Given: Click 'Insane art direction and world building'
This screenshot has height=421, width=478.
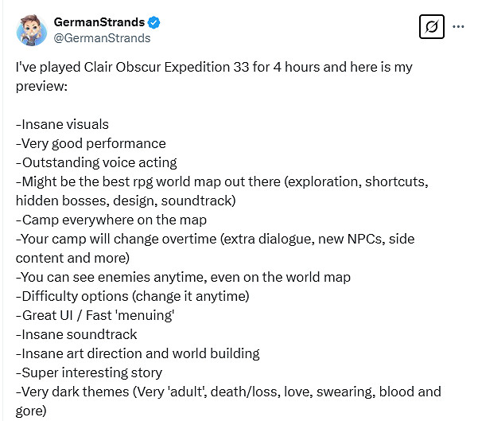Looking at the screenshot, I should 138,353.
